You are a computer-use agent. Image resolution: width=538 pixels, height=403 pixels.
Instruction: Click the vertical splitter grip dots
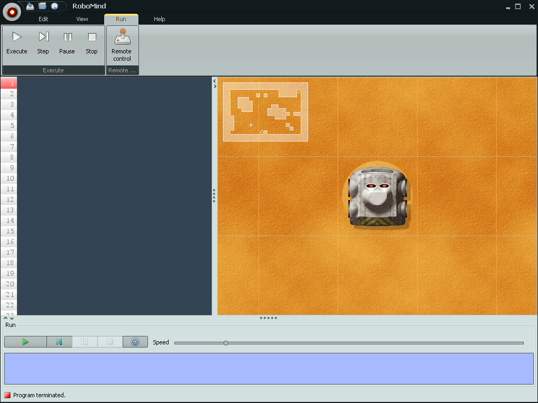[214, 195]
